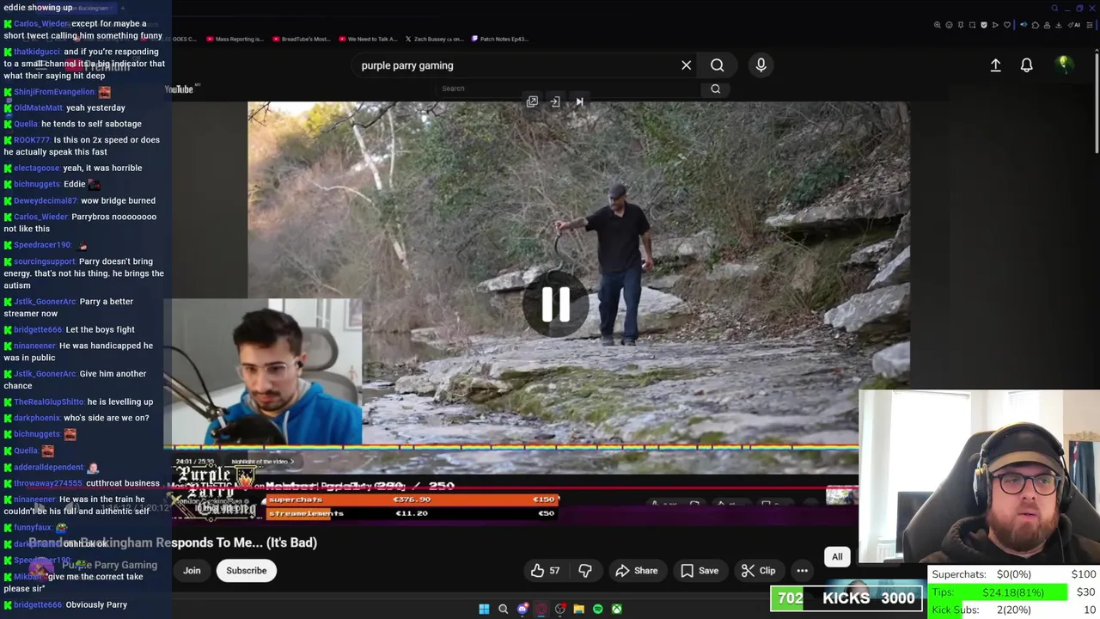This screenshot has height=619, width=1100.
Task: Open Xbox app from taskbar
Action: tap(617, 610)
